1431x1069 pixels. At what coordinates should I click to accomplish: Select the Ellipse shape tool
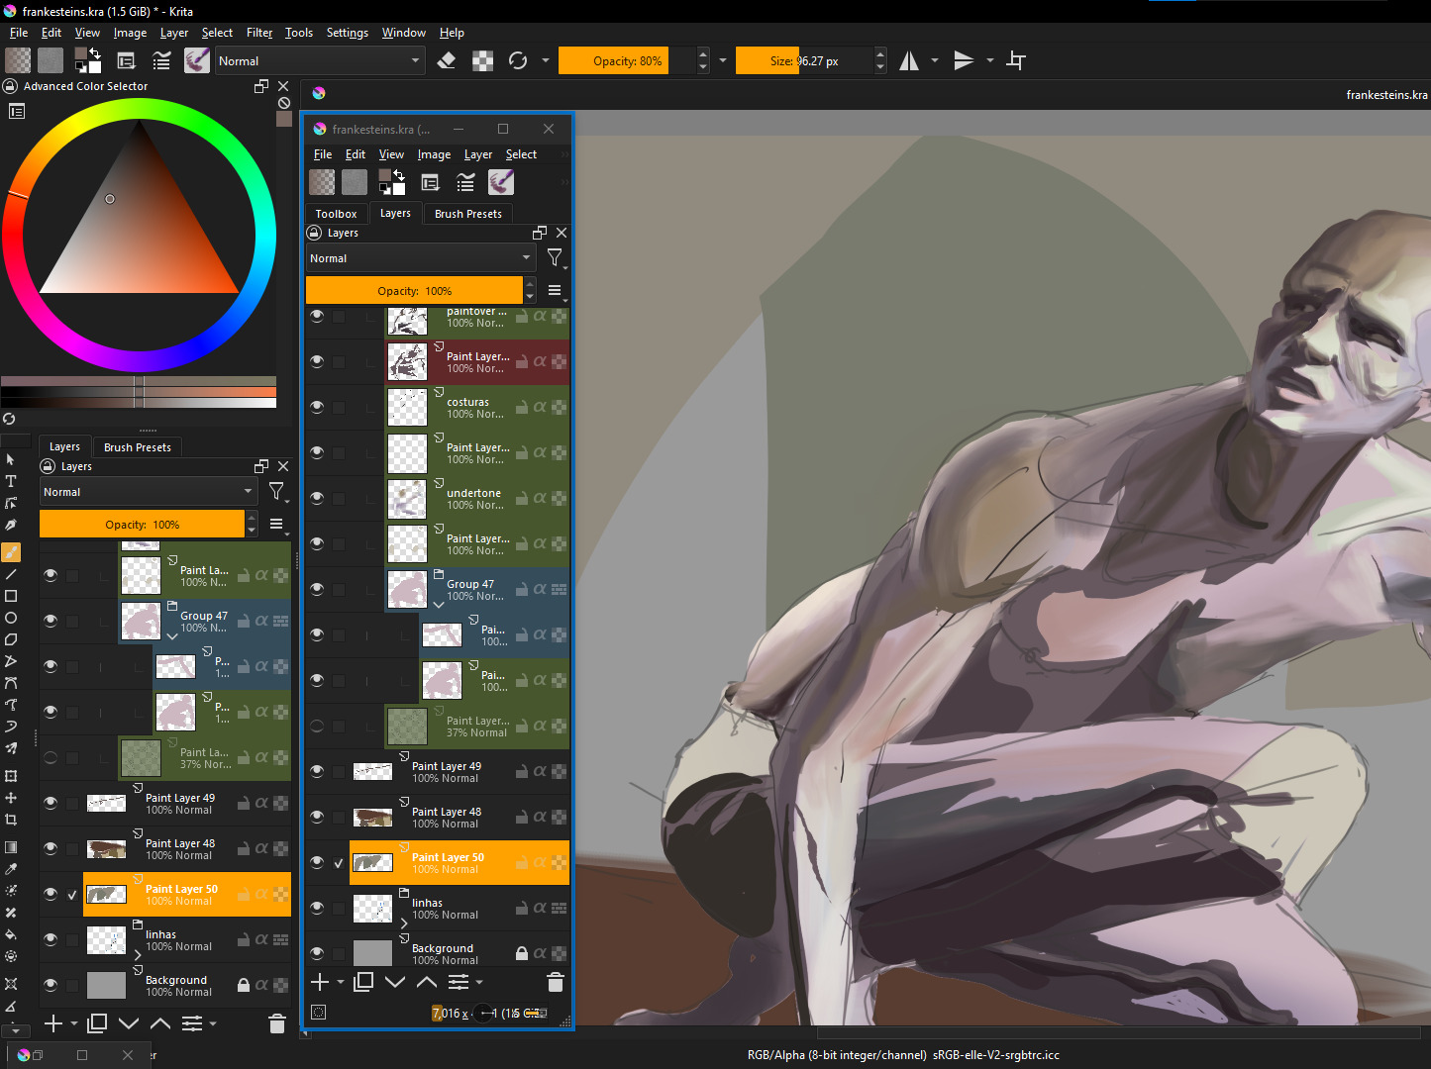tap(11, 618)
